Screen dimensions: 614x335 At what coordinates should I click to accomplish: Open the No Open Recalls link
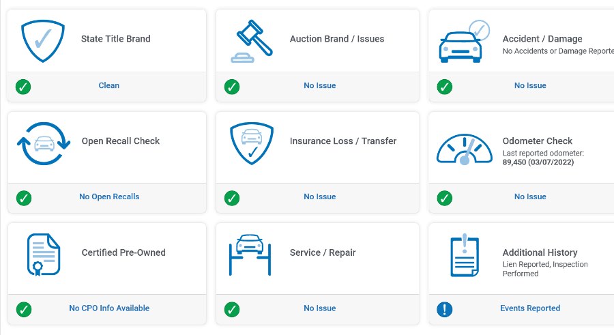pyautogui.click(x=109, y=196)
